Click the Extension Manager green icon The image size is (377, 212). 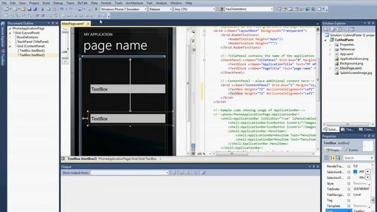click(307, 9)
